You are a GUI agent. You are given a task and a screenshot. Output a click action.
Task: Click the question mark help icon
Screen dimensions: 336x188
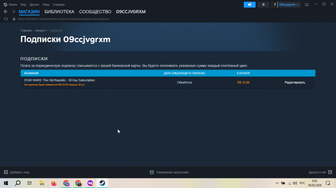pos(274,4)
